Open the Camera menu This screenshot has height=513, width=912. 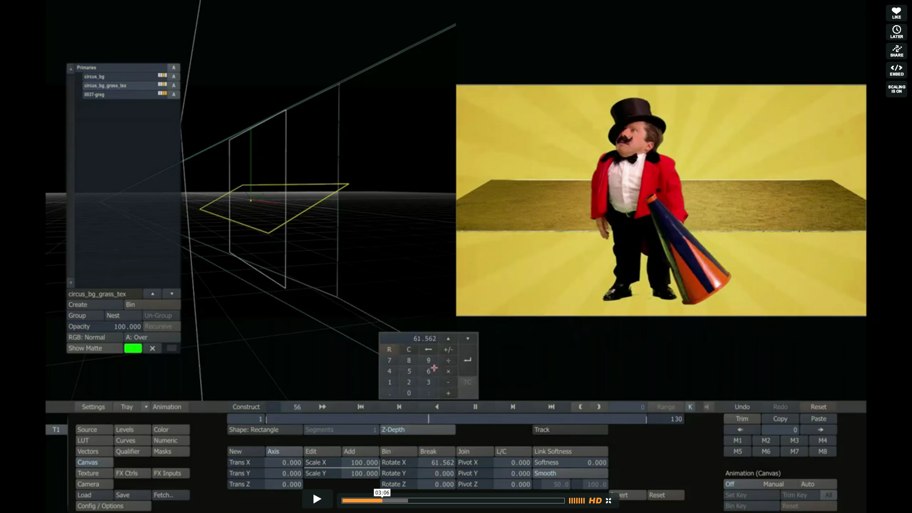pyautogui.click(x=95, y=484)
